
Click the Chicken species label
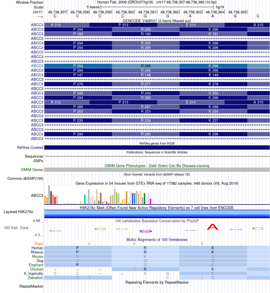[36, 269]
